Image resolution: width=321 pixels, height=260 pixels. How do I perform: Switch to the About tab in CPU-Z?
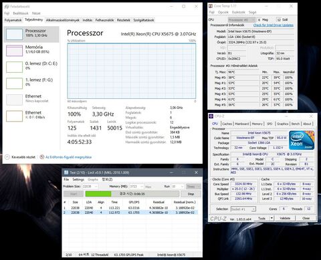307,124
